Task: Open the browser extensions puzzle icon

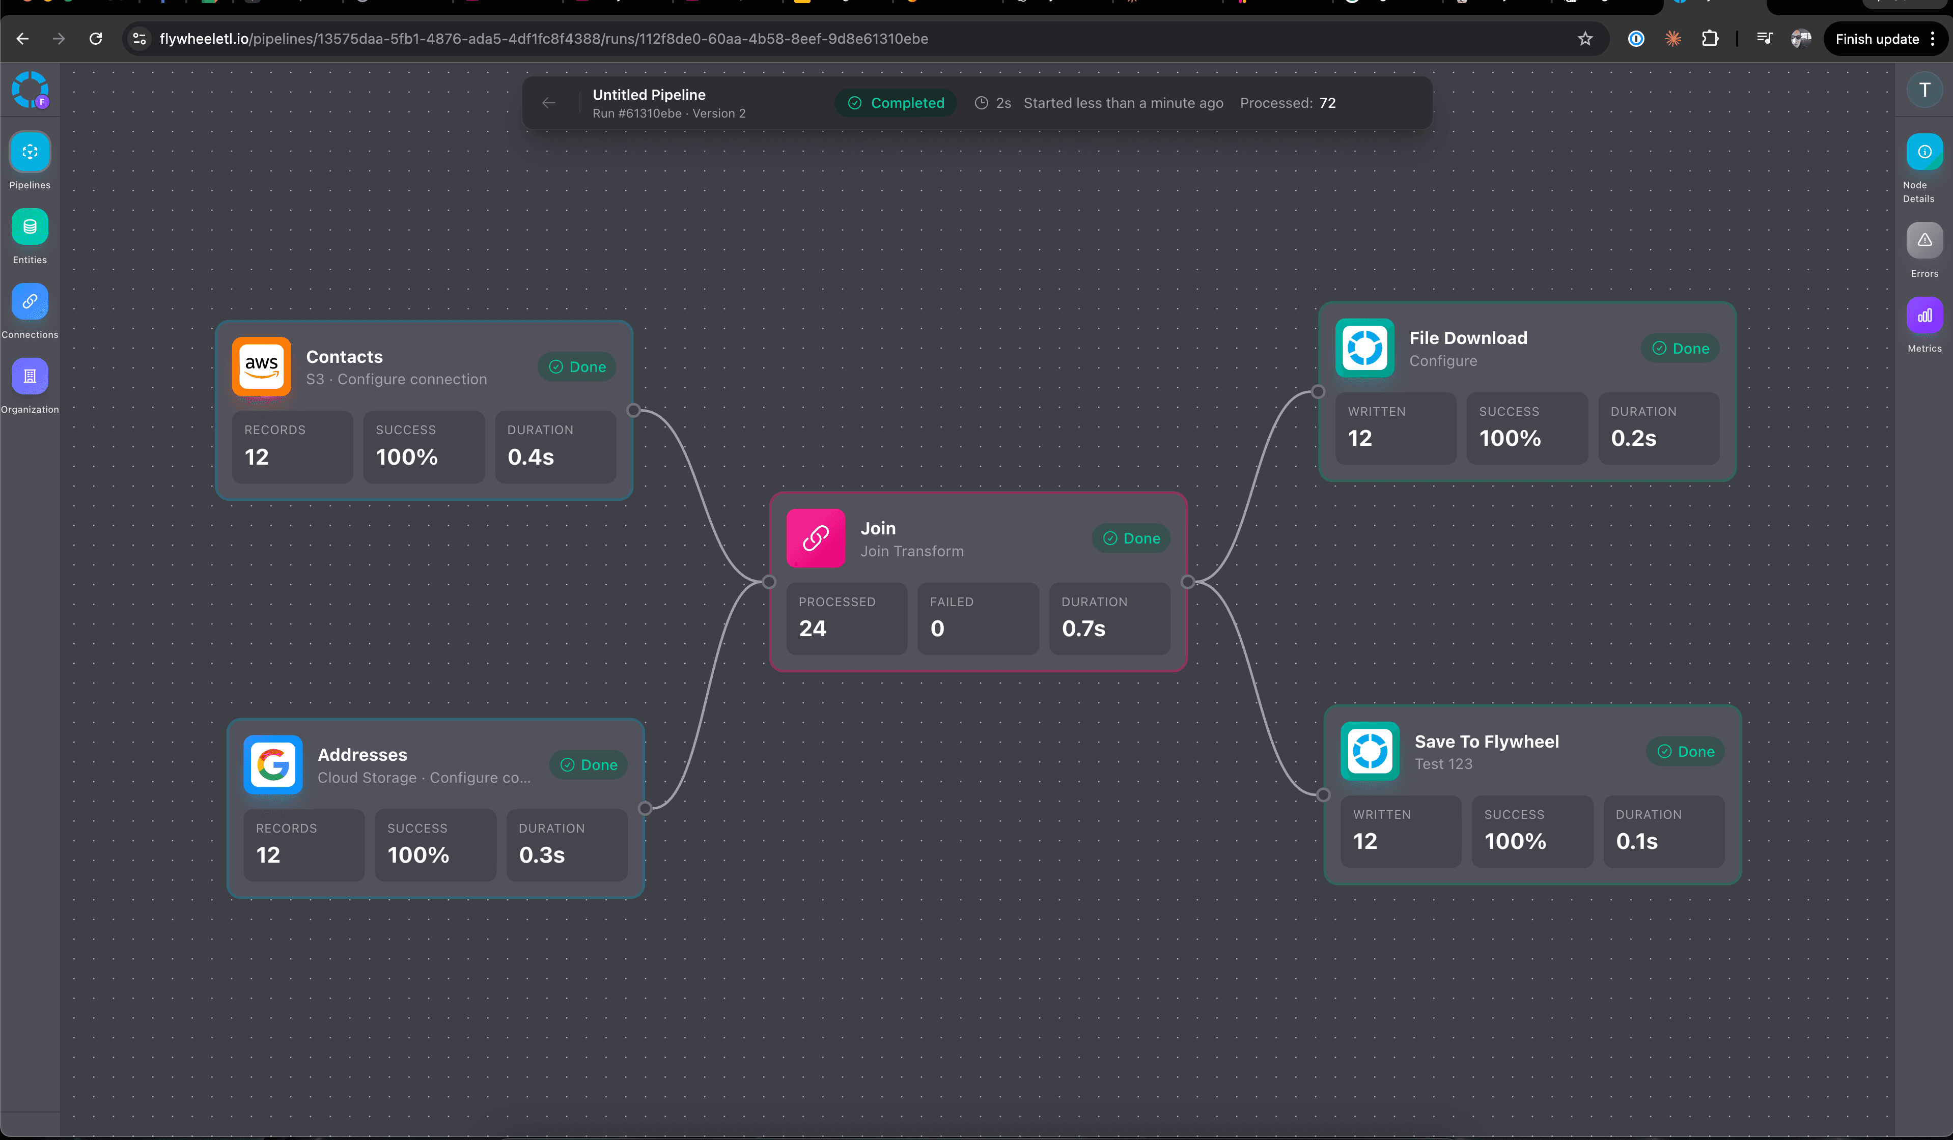Action: [1711, 38]
